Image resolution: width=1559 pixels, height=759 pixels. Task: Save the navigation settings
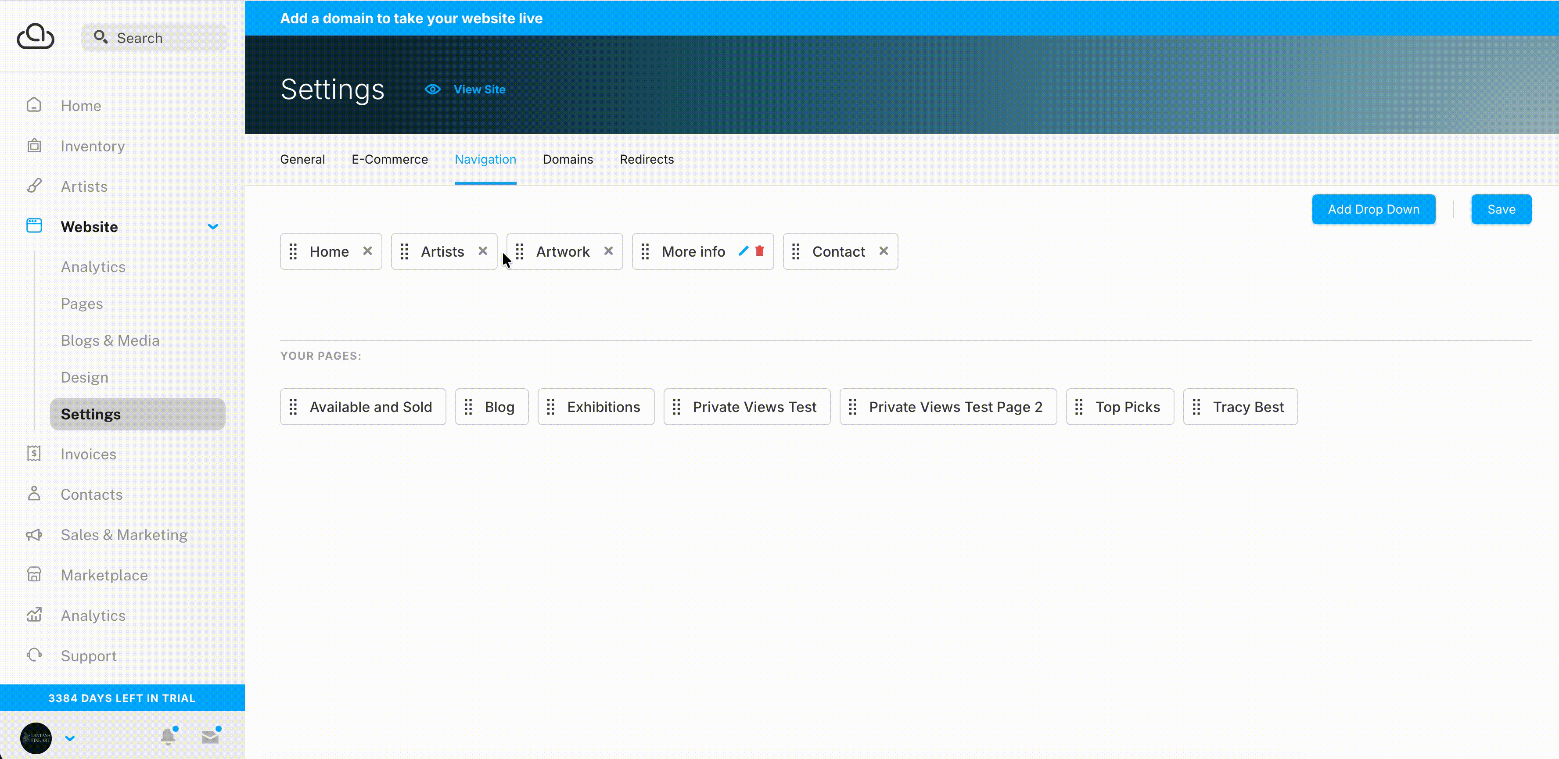click(1501, 209)
